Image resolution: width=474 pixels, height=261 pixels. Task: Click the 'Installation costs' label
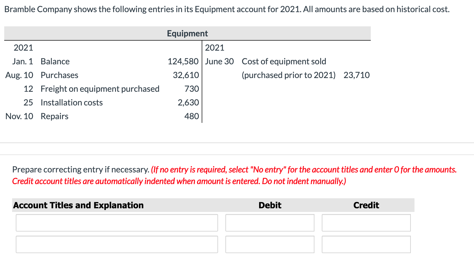click(x=72, y=103)
